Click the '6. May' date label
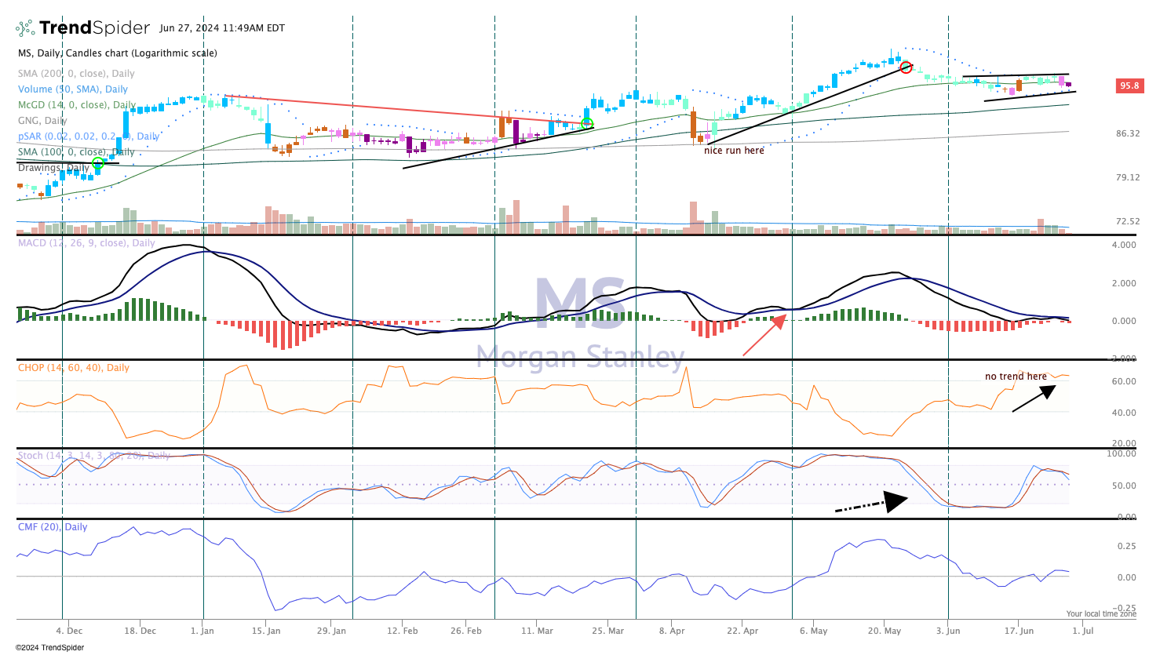The width and height of the screenshot is (1160, 655). point(814,631)
